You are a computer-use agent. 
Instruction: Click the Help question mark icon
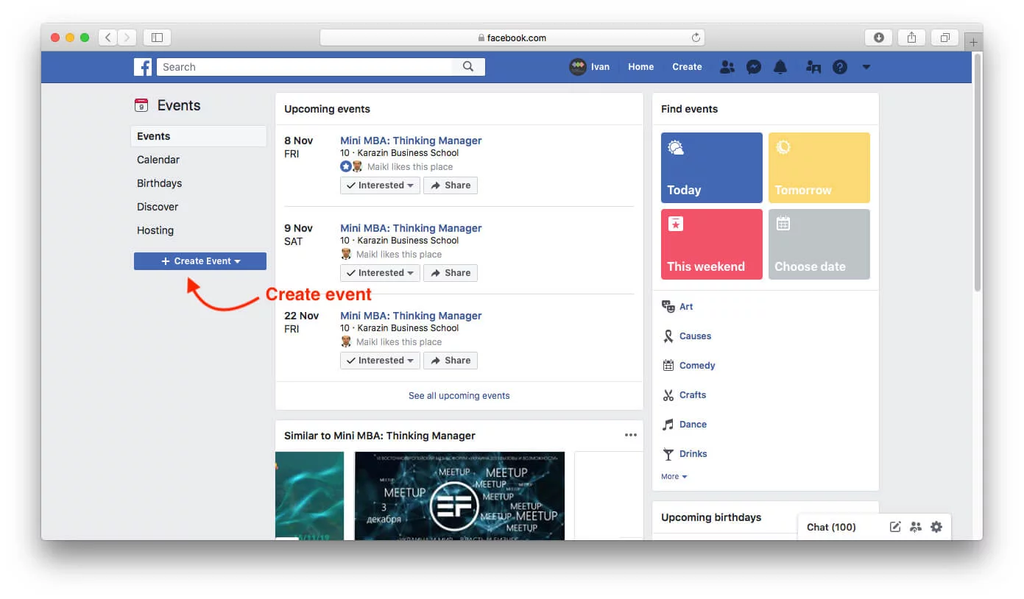coord(839,67)
